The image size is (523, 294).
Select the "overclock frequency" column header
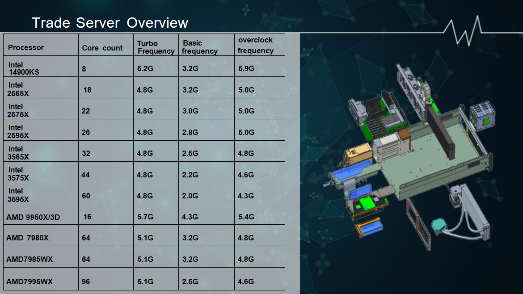[x=256, y=45]
